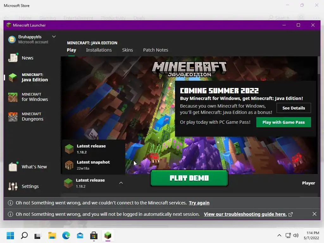Screen dimensions: 324x243
Task: Click the See Details button
Action: (x=294, y=108)
